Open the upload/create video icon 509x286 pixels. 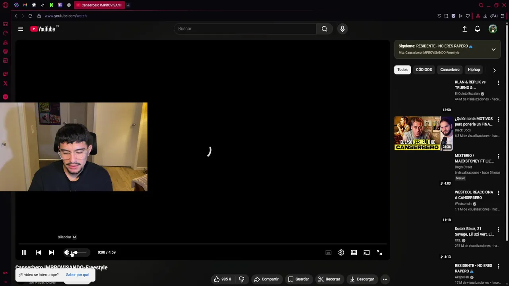[x=464, y=29]
